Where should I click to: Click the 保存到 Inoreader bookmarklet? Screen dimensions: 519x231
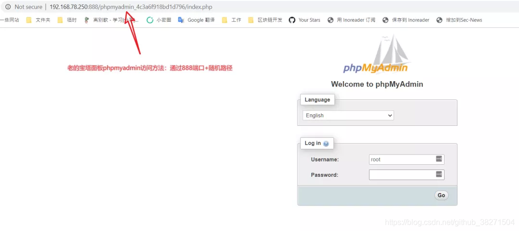(406, 20)
